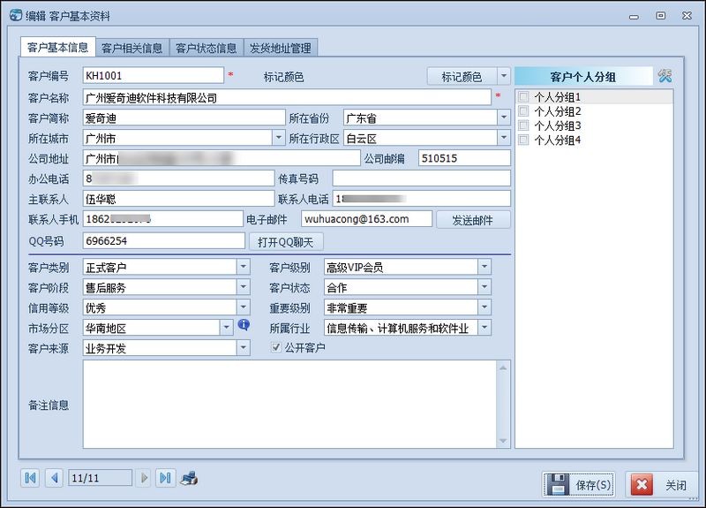Open the 客户类别 dropdown
706x508 pixels.
[244, 267]
